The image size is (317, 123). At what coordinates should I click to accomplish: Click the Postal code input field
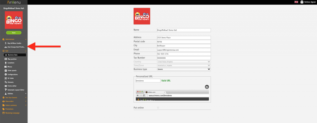[x=184, y=42]
